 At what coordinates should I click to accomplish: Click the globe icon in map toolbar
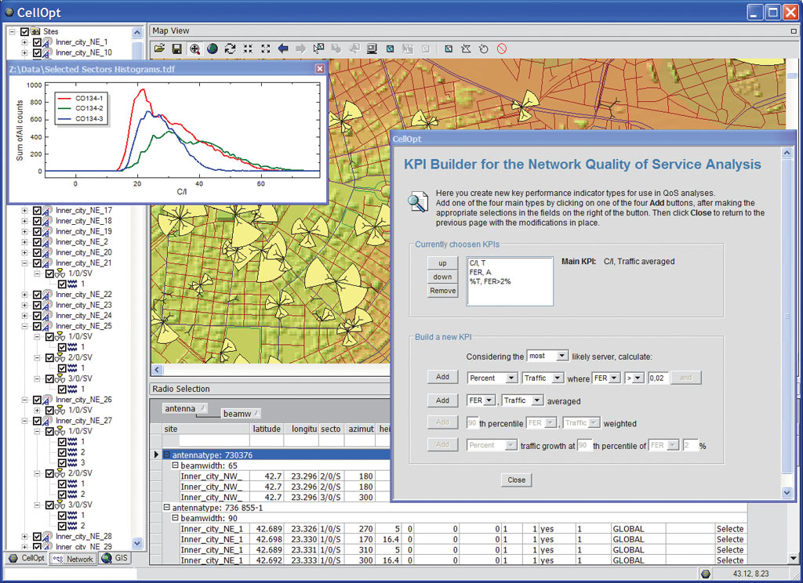[213, 49]
